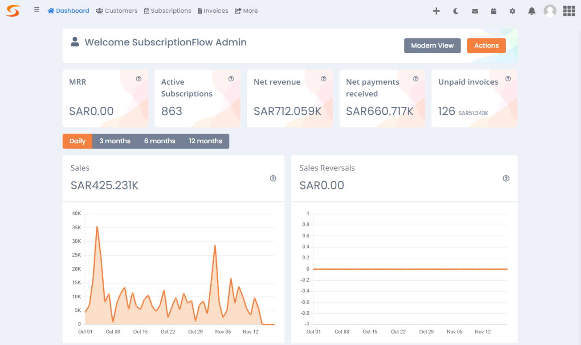
Task: Click the plus quick-add icon
Action: click(436, 11)
